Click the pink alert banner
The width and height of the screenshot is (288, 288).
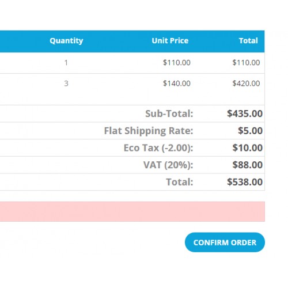pos(132,211)
